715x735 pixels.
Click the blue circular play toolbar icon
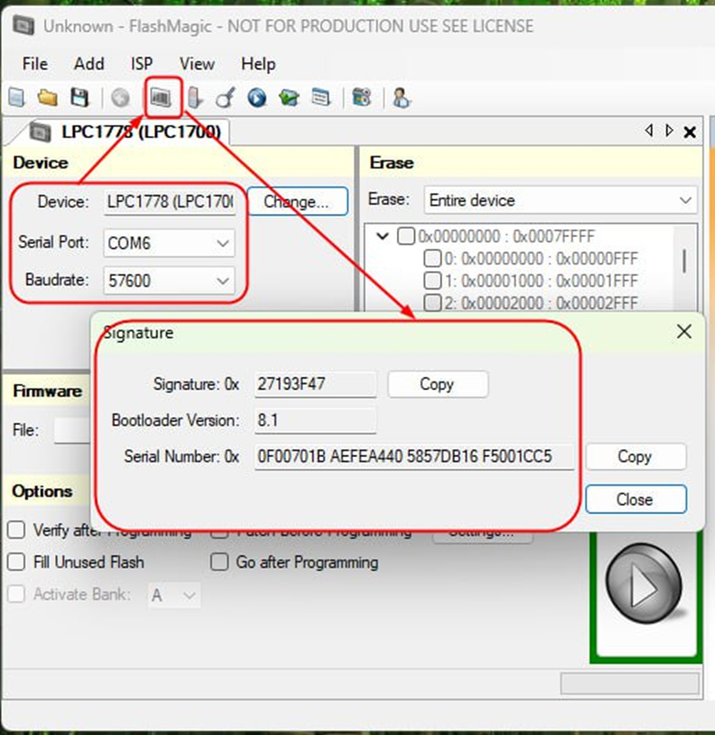pos(257,98)
